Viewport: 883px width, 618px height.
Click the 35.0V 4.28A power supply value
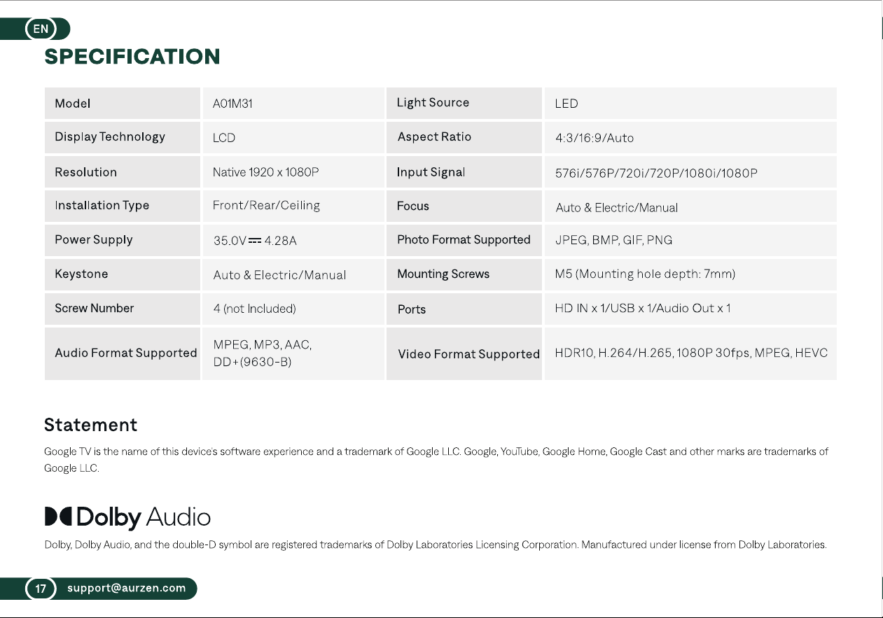point(255,241)
